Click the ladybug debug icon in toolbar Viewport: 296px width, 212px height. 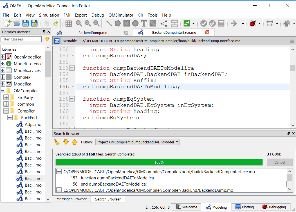252,24
